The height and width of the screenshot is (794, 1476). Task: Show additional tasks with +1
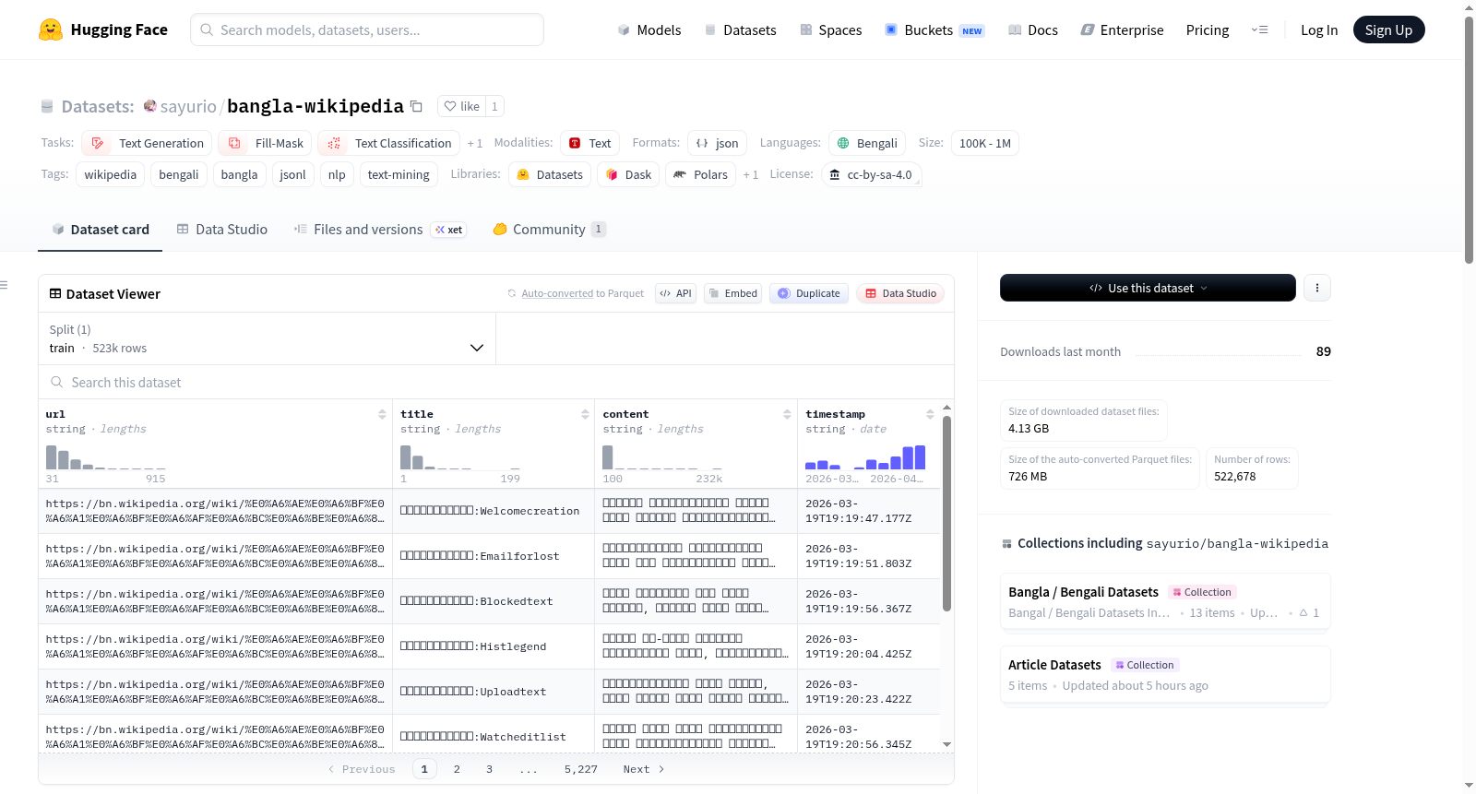[x=474, y=143]
